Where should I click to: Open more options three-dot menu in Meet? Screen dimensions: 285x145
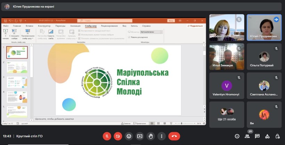(x=161, y=136)
